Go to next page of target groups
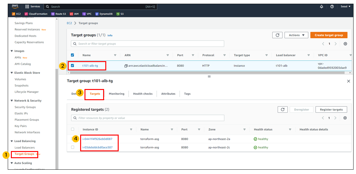The image size is (356, 174). 335,44
